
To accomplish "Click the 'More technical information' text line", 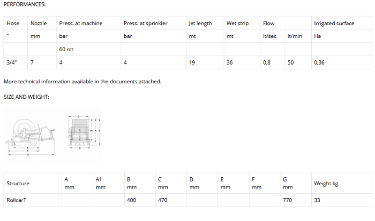I will point(82,82).
